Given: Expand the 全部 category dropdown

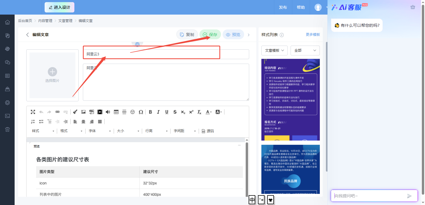Looking at the screenshot, I should pyautogui.click(x=305, y=50).
